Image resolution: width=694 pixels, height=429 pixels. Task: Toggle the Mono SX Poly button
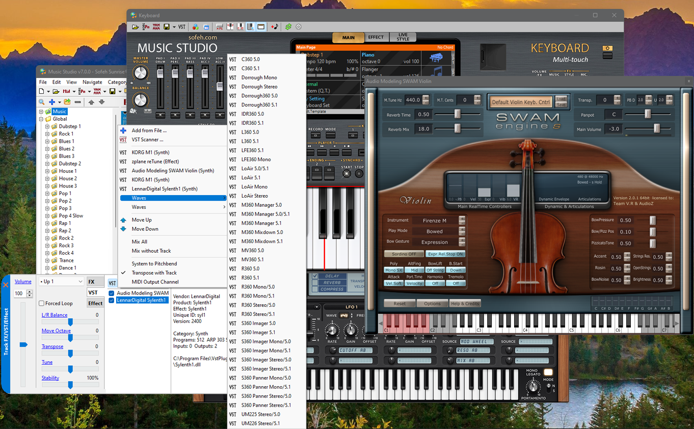pyautogui.click(x=393, y=270)
